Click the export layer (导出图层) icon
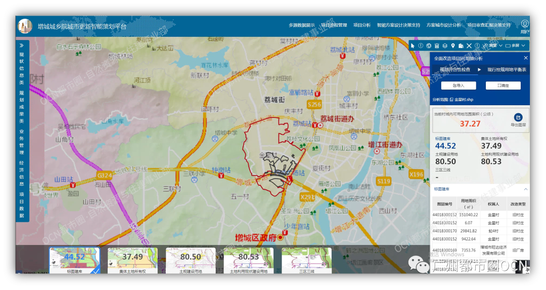Viewport: 546px width, 290px height. [x=518, y=117]
